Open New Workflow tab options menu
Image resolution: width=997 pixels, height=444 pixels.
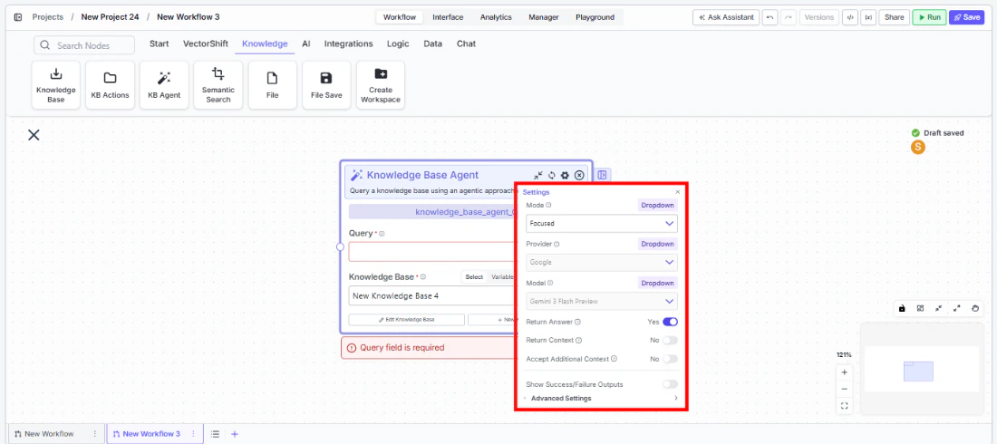95,434
